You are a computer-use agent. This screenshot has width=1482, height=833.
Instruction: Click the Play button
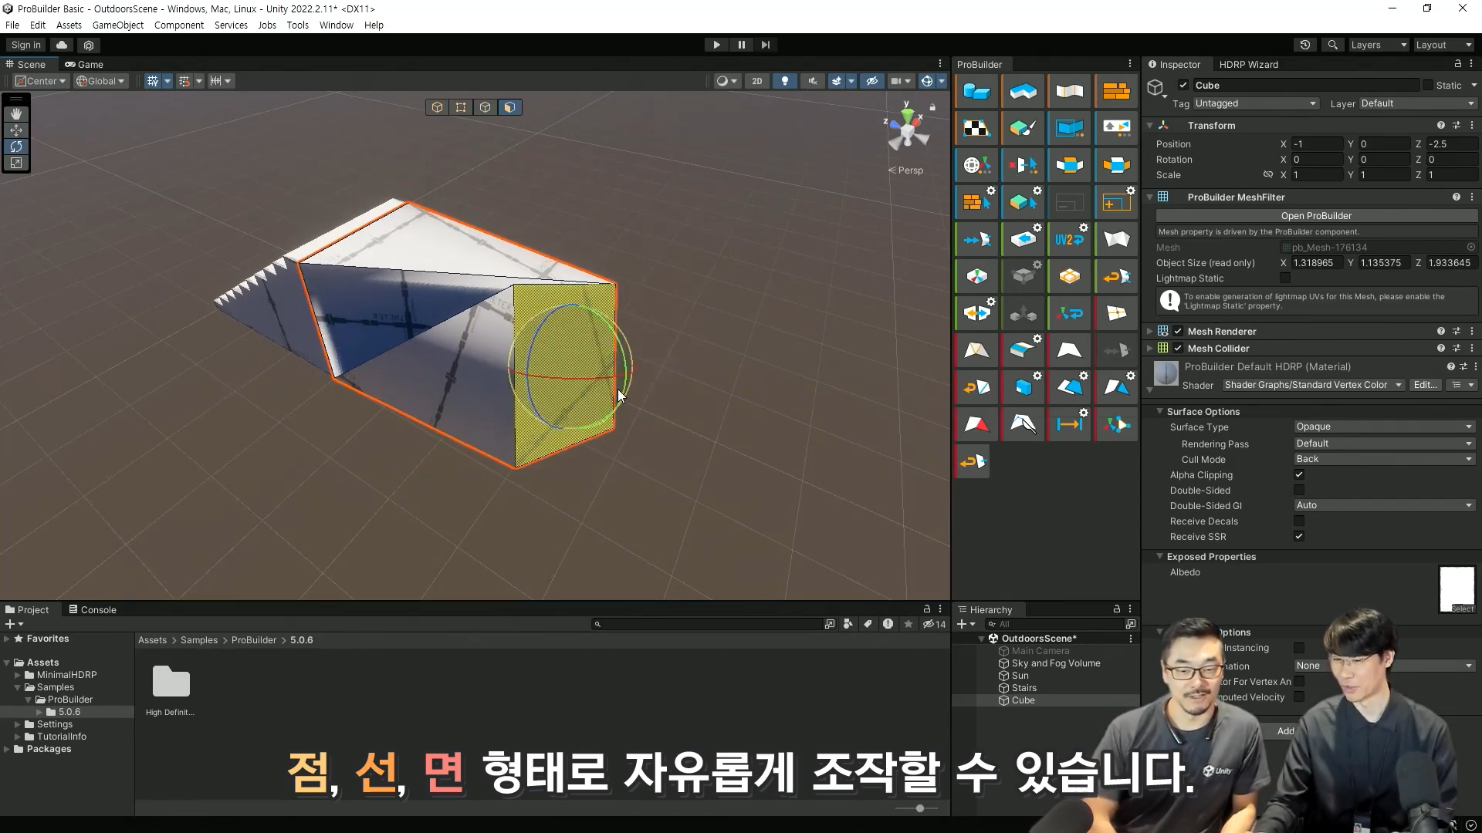click(x=716, y=45)
